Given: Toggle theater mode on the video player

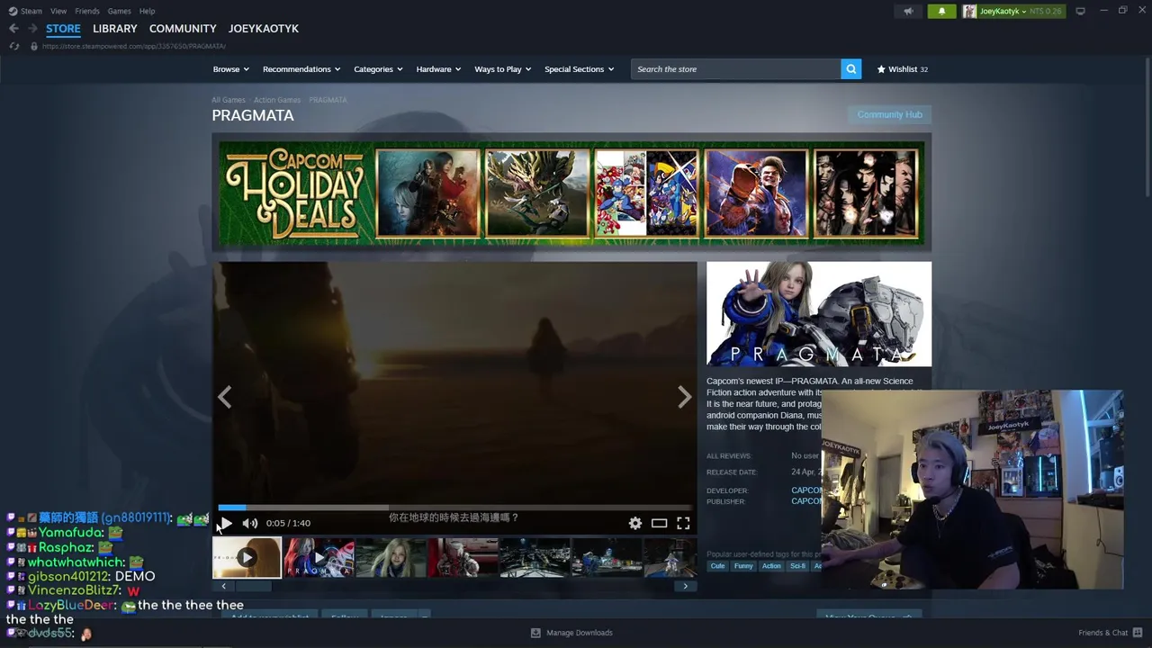Looking at the screenshot, I should coord(659,523).
